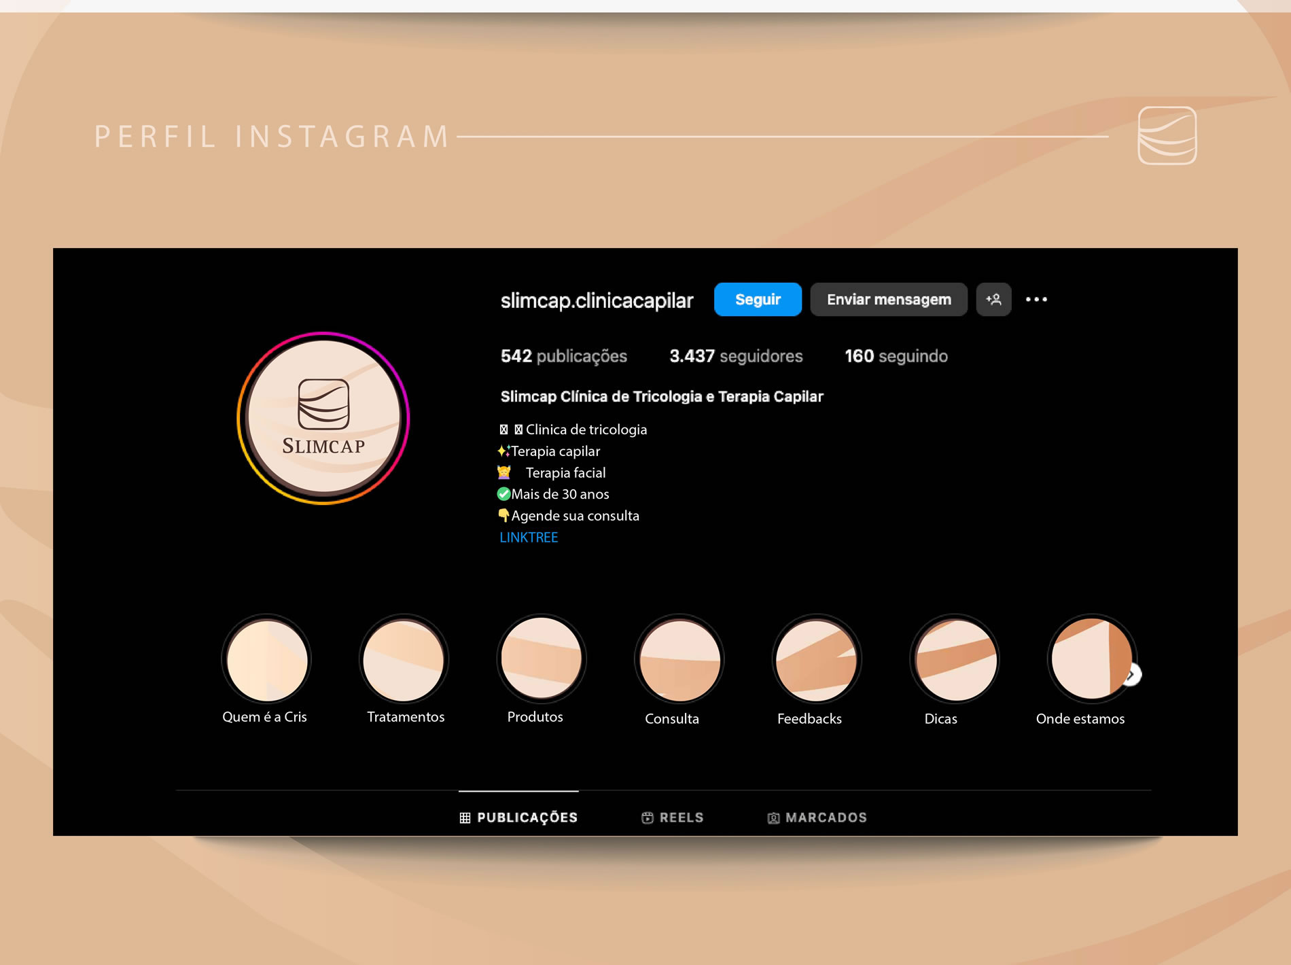Viewport: 1291px width, 965px height.
Task: Click the PERFIL INSTAGRAM header title
Action: [272, 137]
